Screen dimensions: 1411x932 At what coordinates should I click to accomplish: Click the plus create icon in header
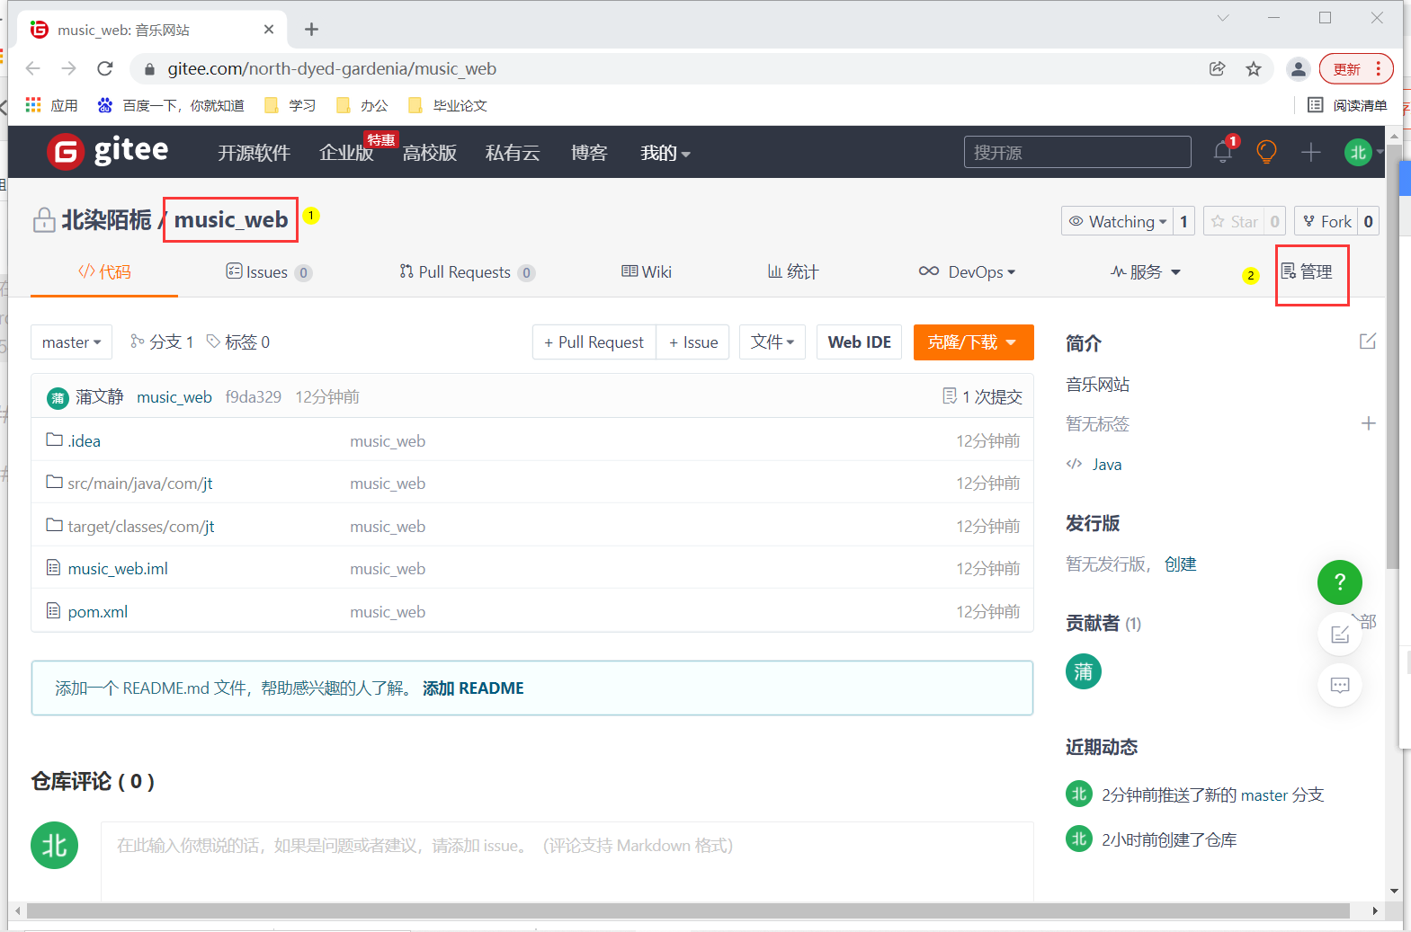point(1310,153)
